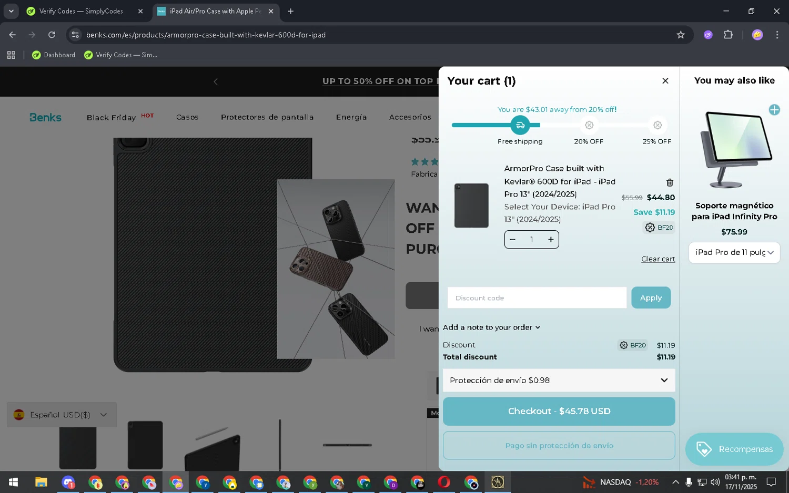Switch to Verify Codes — SimplyCodes tab

coord(81,11)
